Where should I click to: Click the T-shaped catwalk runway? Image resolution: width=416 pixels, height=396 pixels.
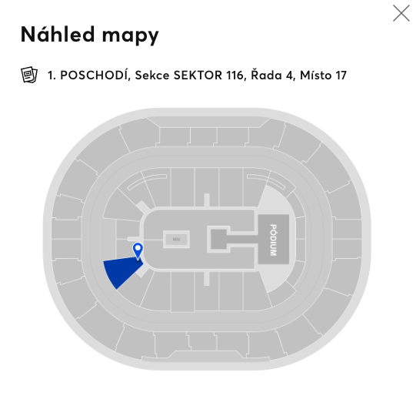coord(233,239)
